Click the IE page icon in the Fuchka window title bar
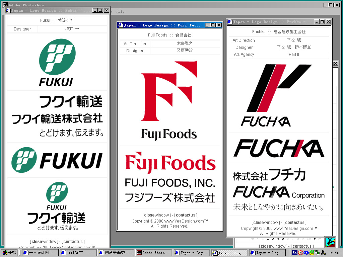 [x=230, y=22]
